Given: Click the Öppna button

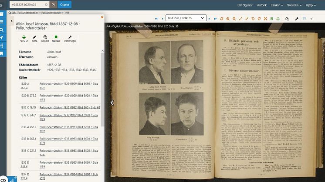Looking at the screenshot, I should click(64, 5).
